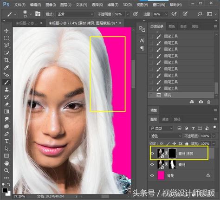Open layer blend mode 滤色 dropdown
The height and width of the screenshot is (200, 220).
click(165, 136)
